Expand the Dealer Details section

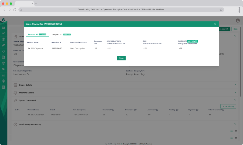(235, 85)
